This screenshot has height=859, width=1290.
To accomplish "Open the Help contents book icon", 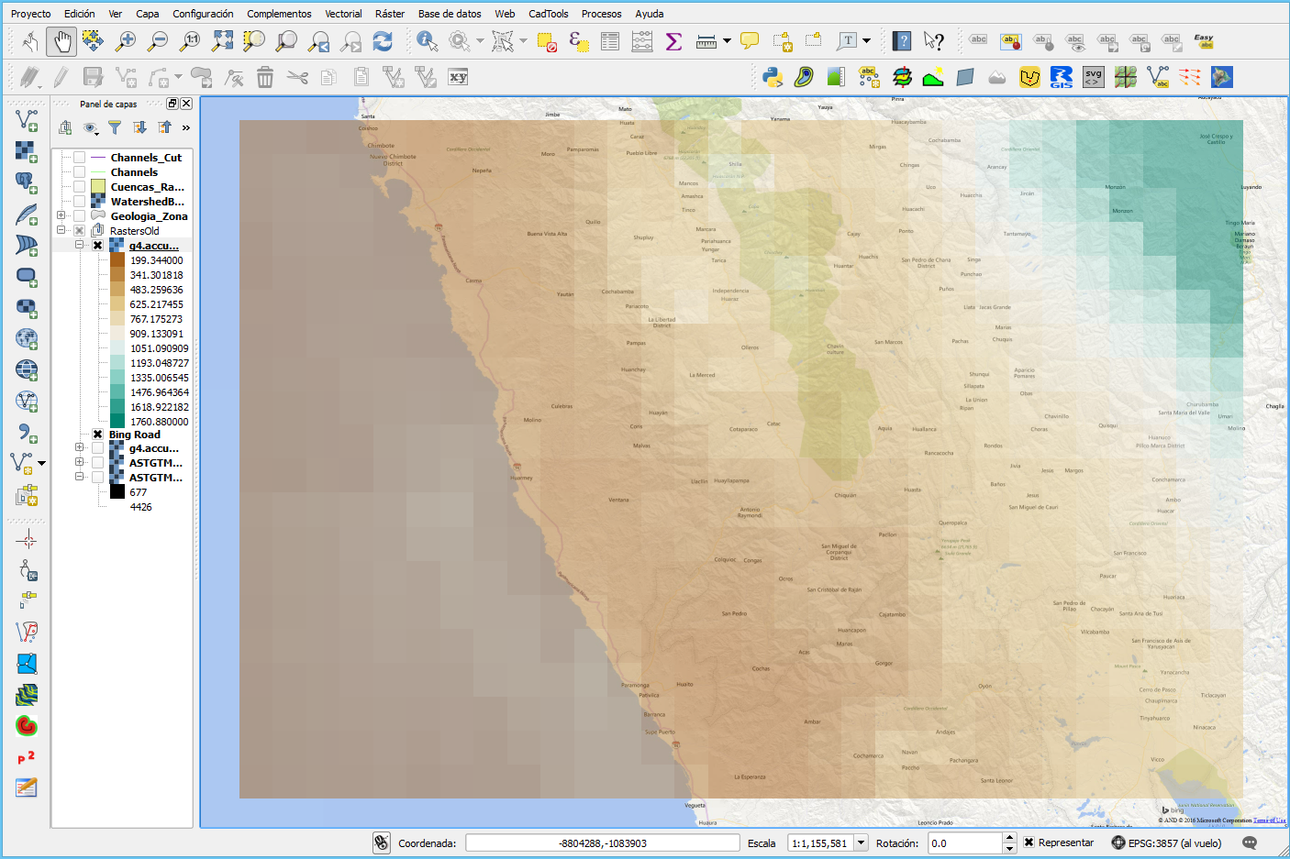I will (x=902, y=41).
